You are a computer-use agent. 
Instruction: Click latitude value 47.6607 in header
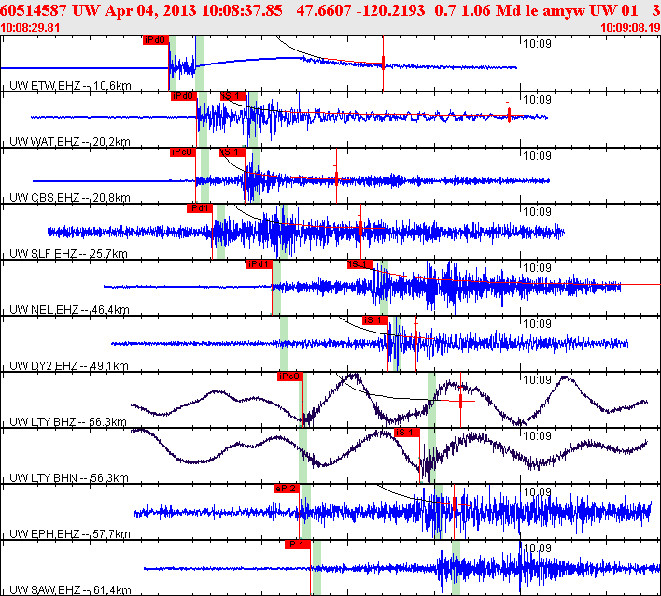click(x=323, y=10)
